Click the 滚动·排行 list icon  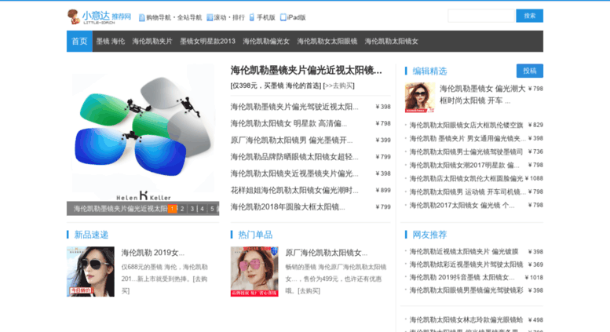point(210,17)
